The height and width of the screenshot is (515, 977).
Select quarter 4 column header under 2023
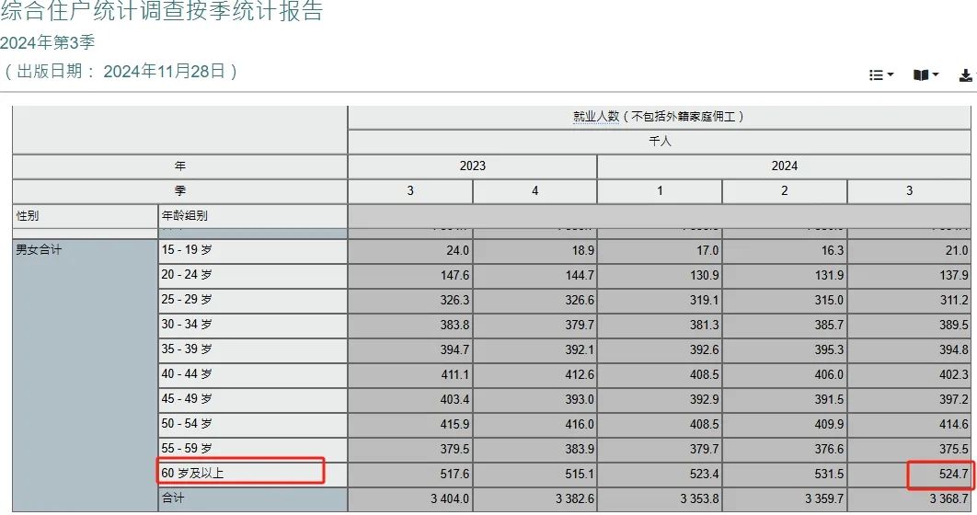[534, 191]
